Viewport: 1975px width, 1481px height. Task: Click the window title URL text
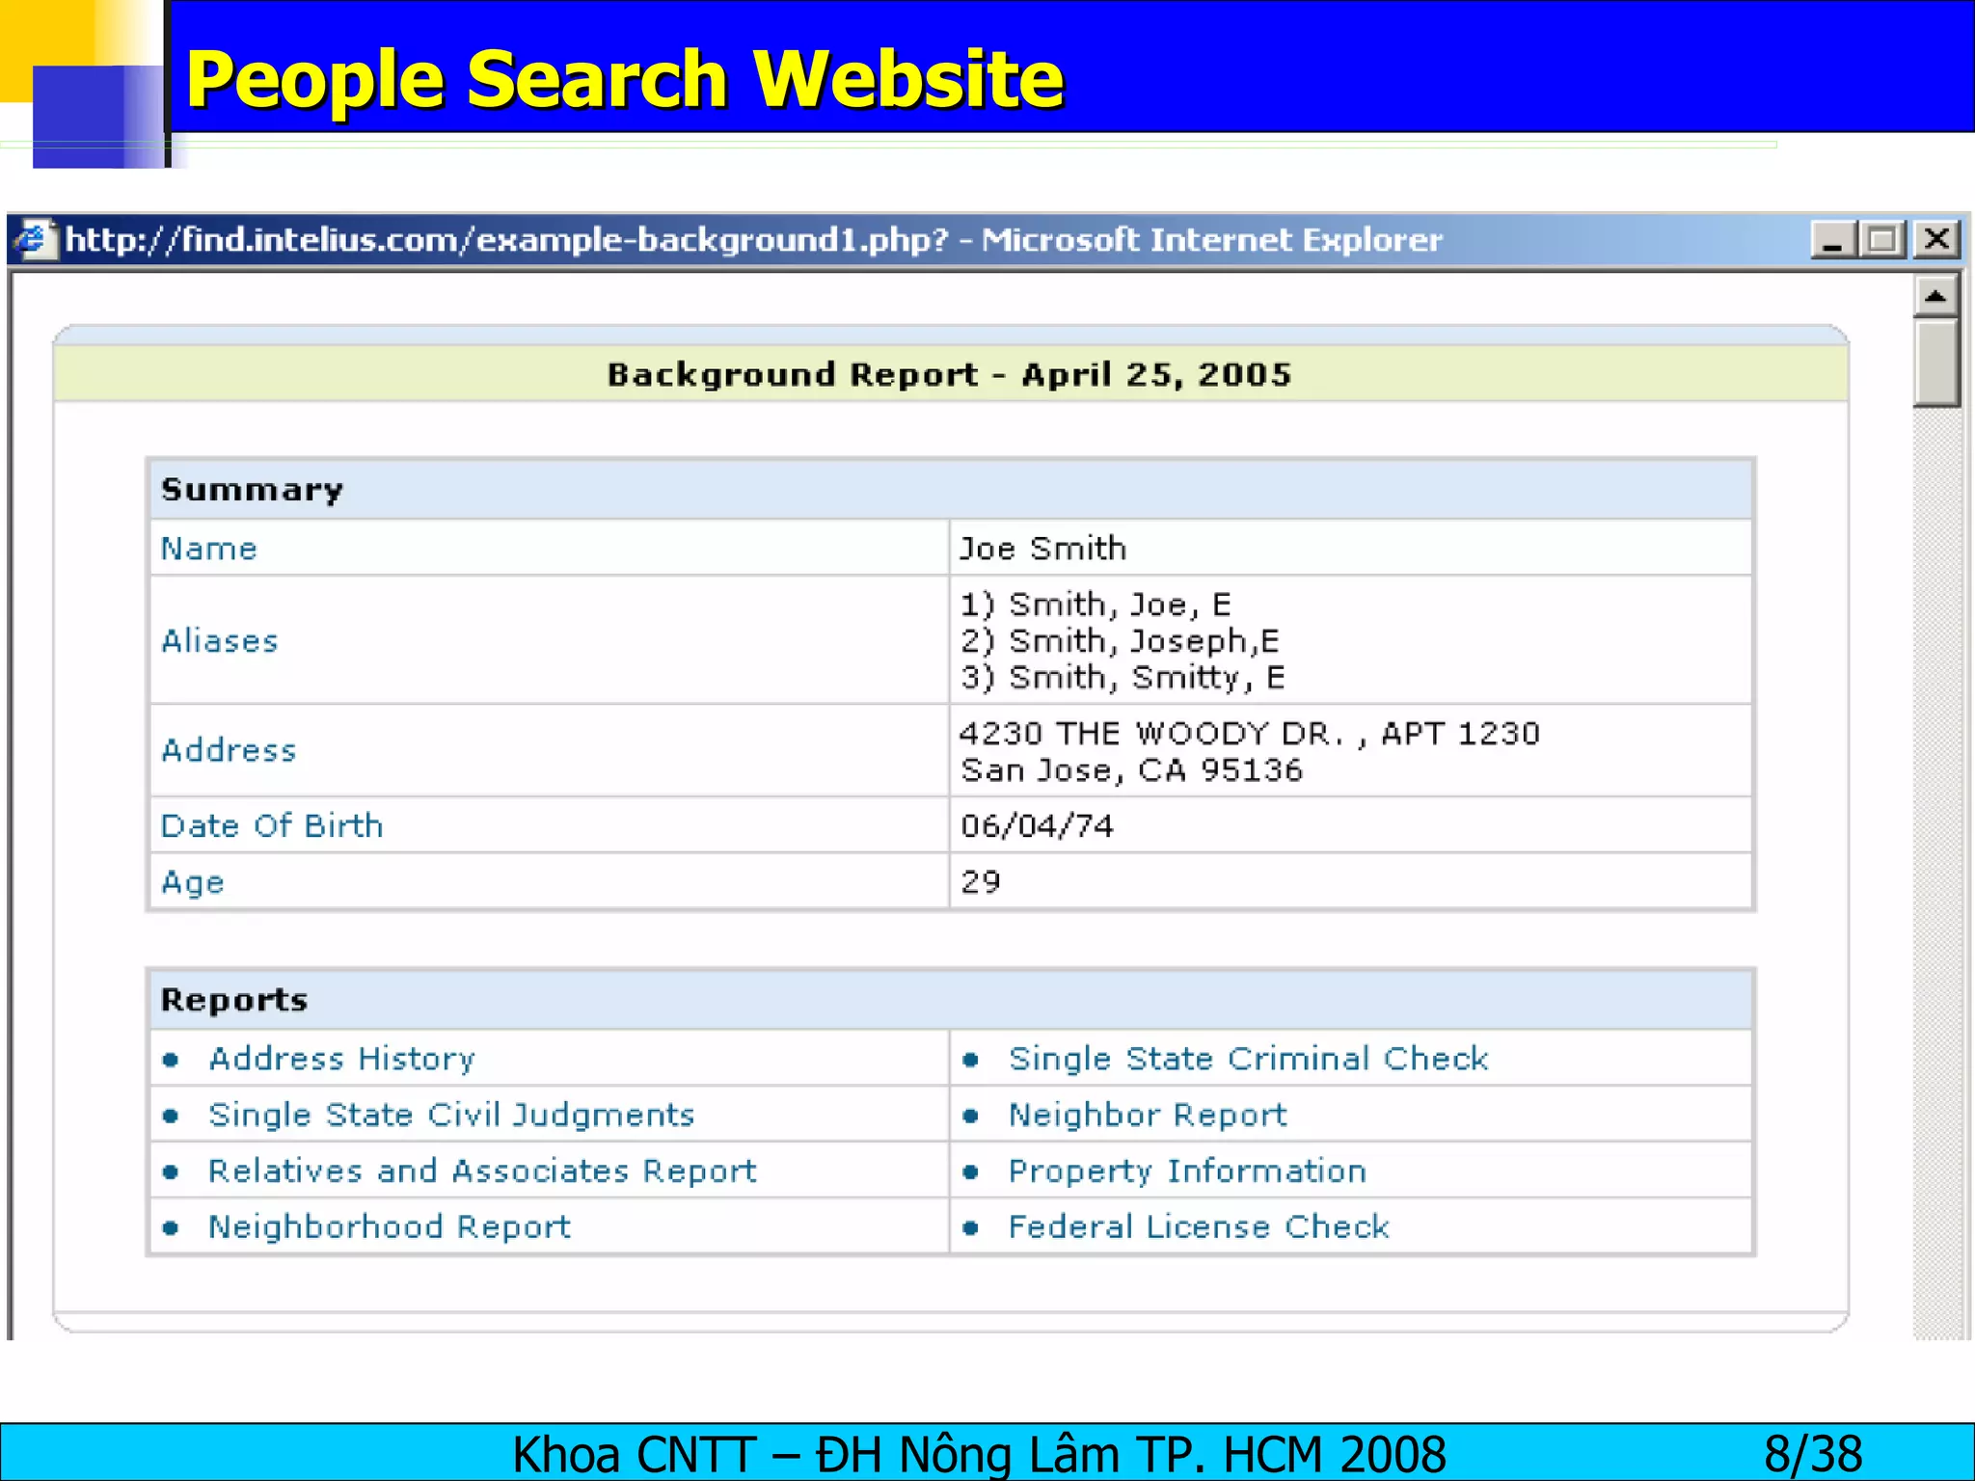754,239
